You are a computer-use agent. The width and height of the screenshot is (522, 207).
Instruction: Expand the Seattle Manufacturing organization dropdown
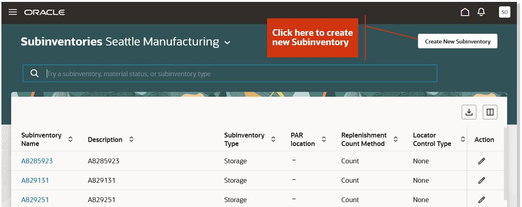click(x=227, y=42)
